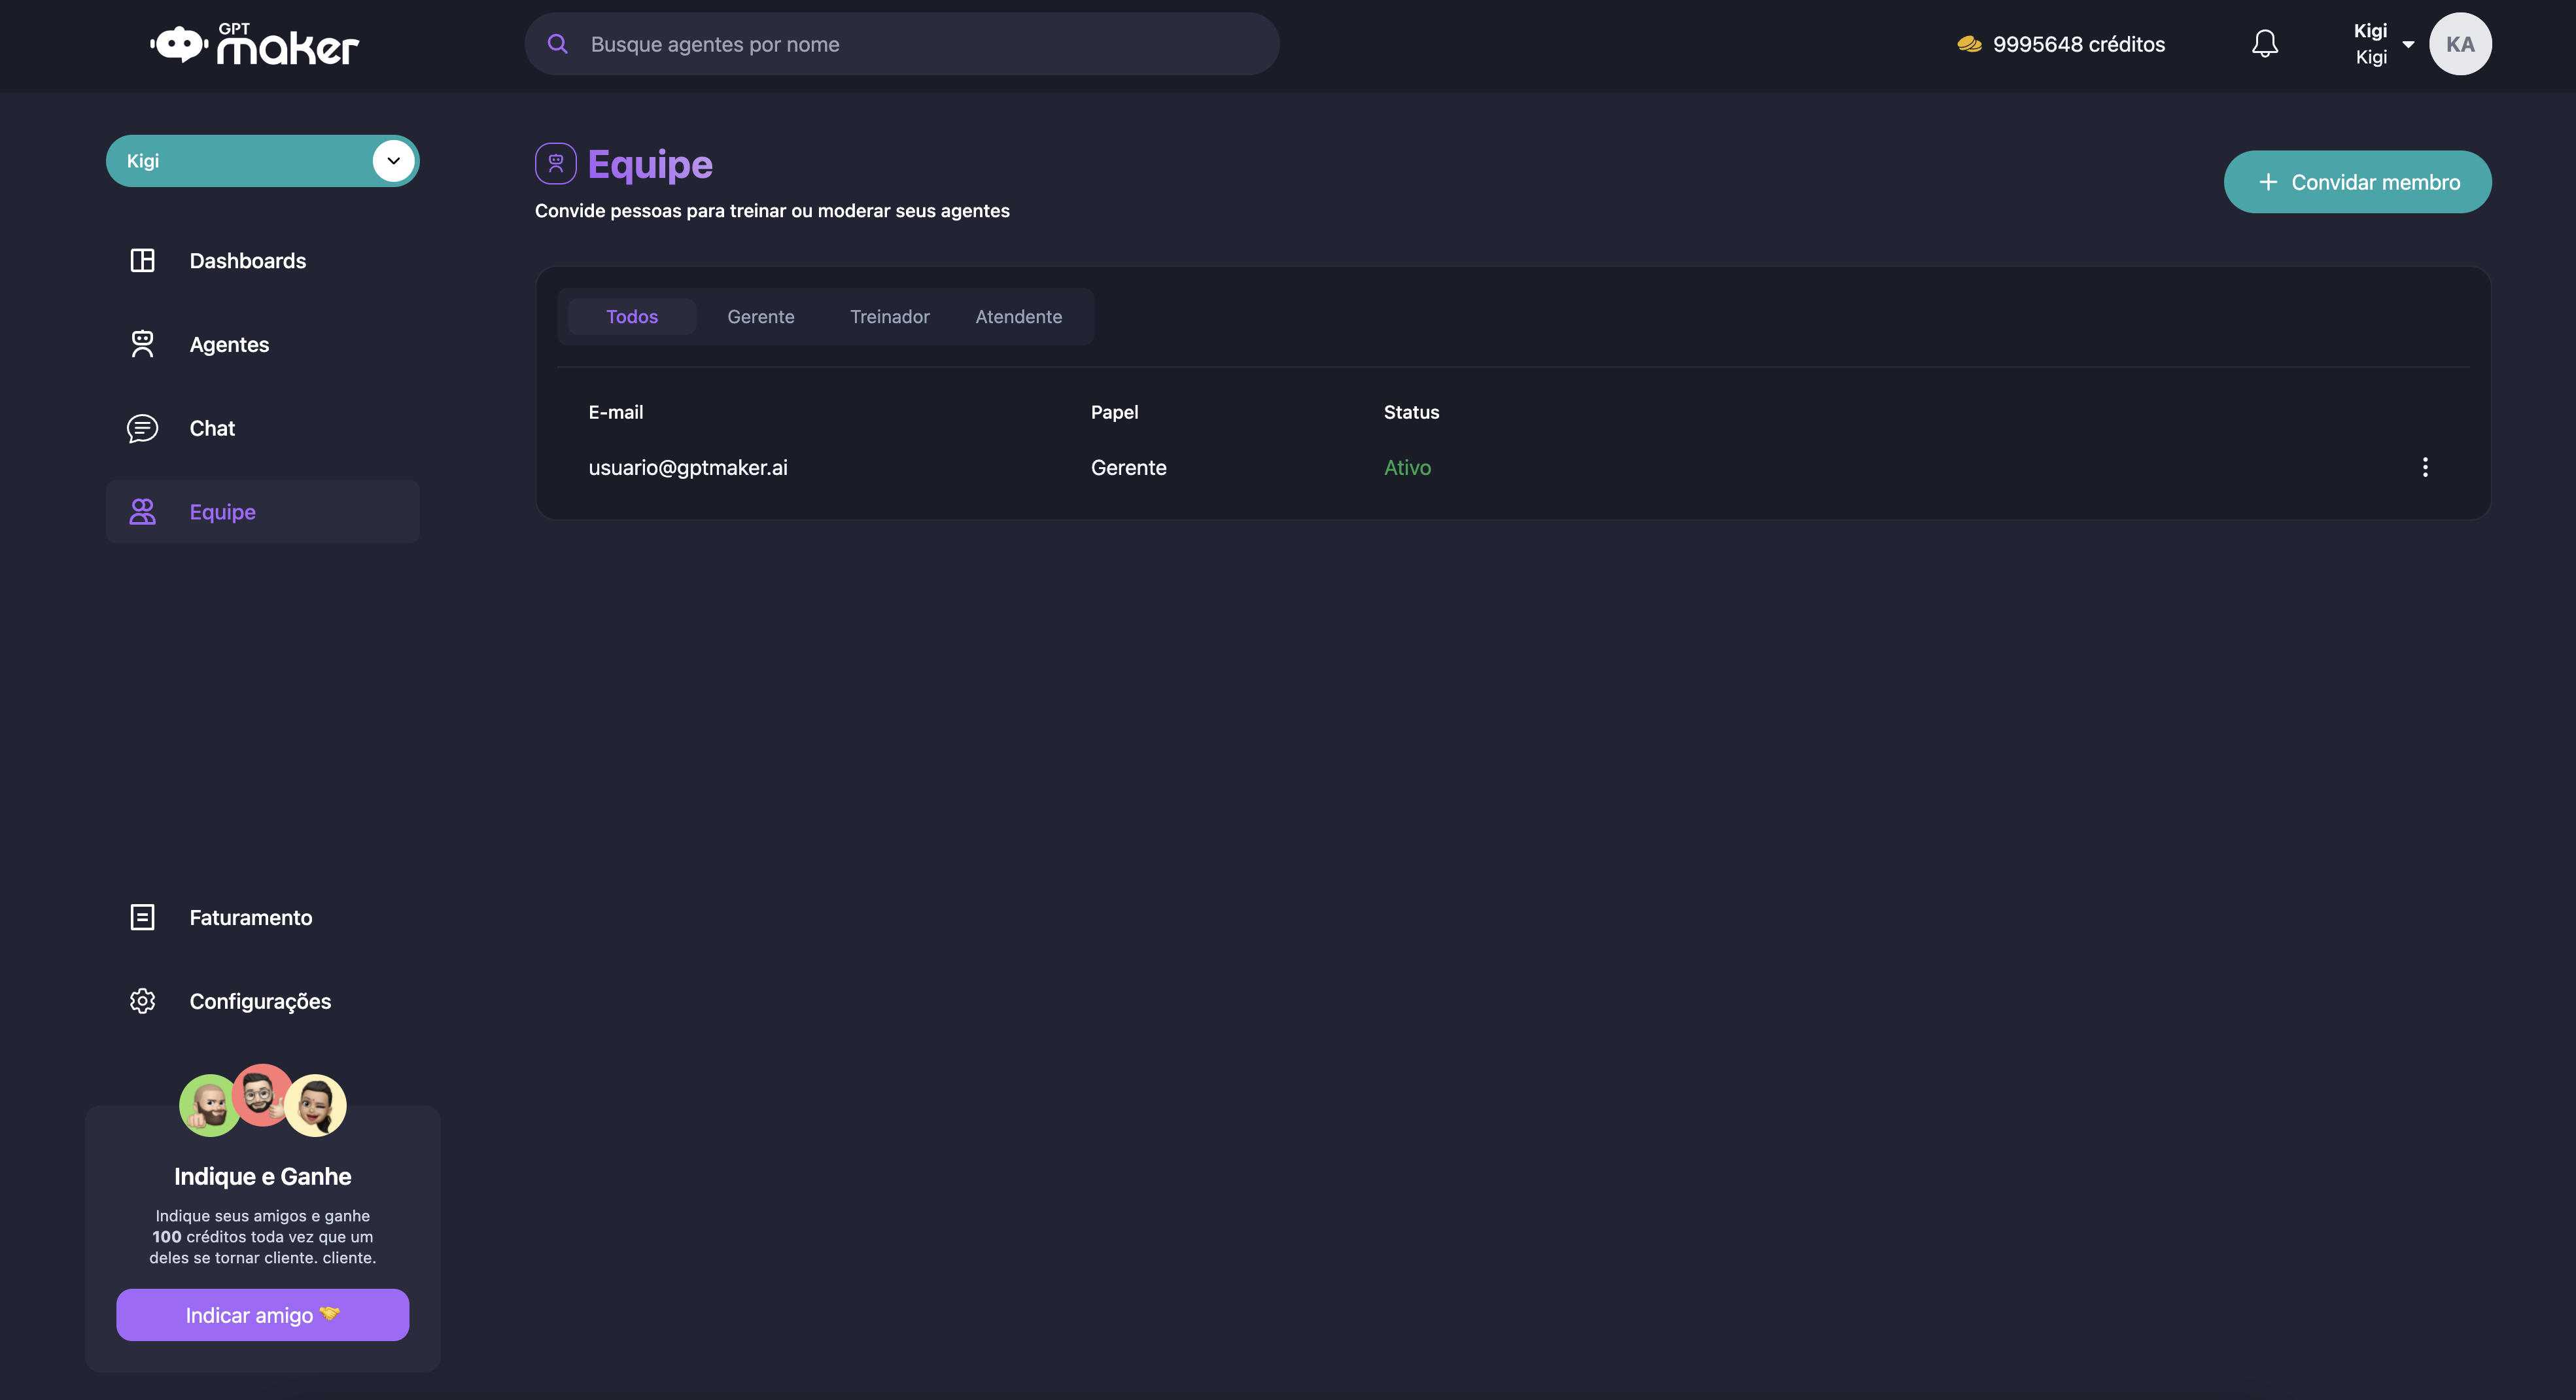
Task: Open the Kigi account dropdown arrow
Action: click(x=2408, y=44)
